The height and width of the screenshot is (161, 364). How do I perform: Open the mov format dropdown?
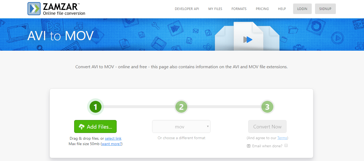tap(181, 126)
